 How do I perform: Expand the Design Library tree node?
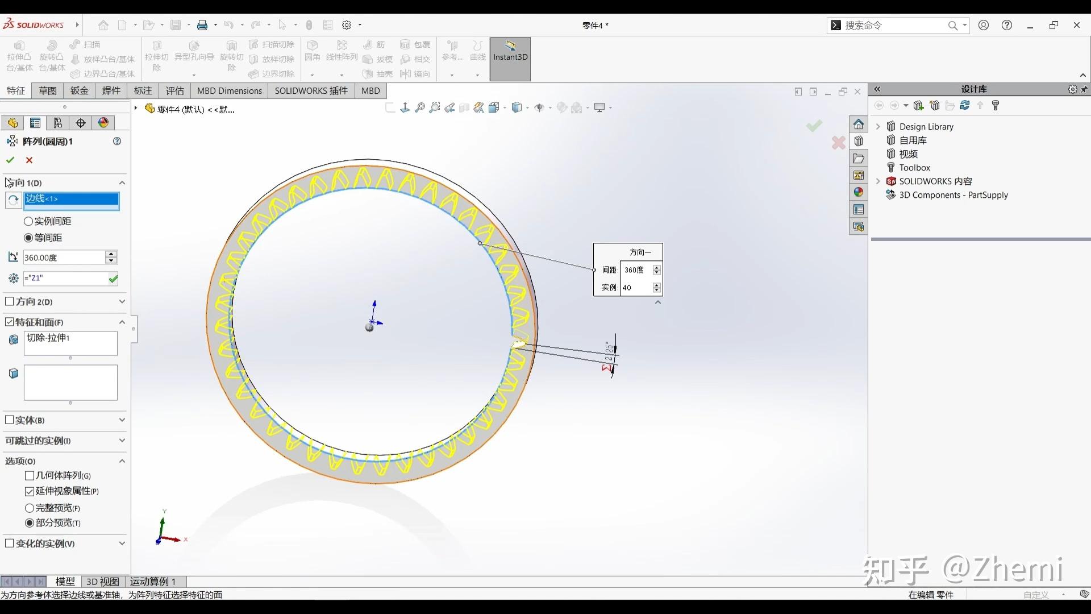coord(878,126)
